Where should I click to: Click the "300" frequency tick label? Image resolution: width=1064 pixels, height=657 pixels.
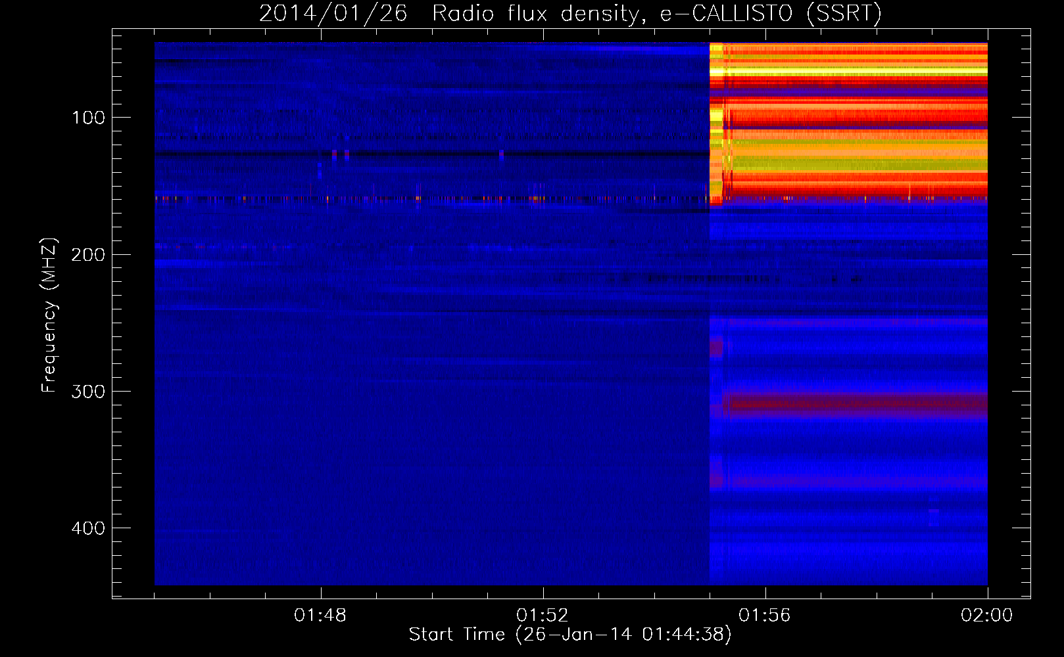[x=88, y=392]
